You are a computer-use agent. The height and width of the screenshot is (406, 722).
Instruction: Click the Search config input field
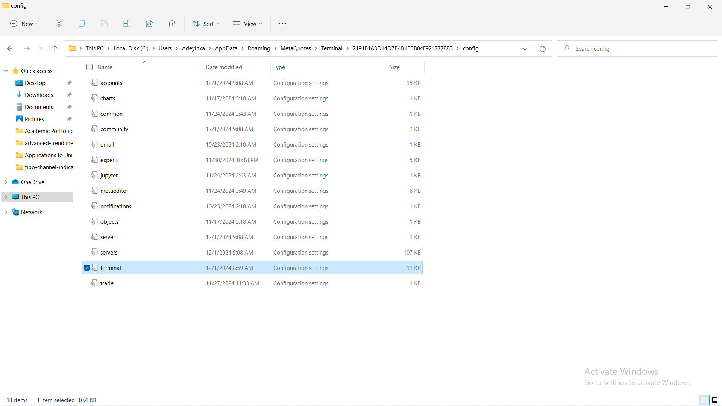[639, 48]
